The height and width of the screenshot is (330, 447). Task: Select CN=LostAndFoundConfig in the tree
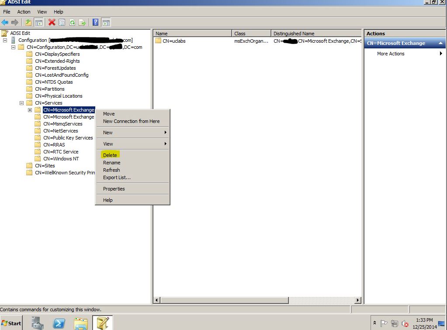point(62,75)
